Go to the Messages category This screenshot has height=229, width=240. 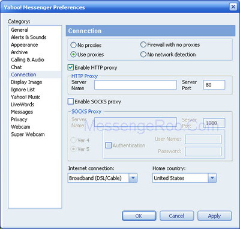(22, 112)
